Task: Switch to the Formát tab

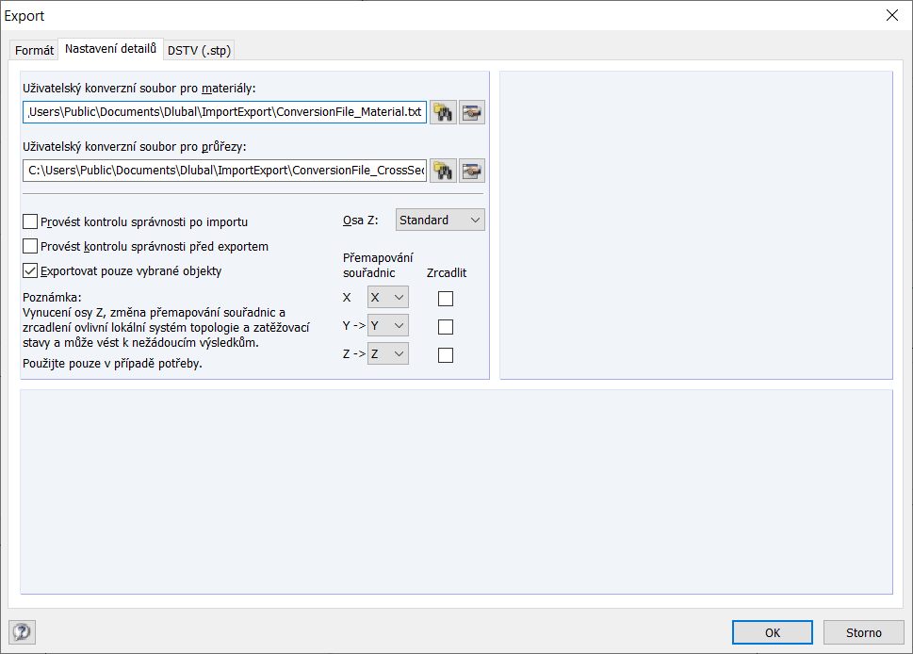Action: [34, 50]
